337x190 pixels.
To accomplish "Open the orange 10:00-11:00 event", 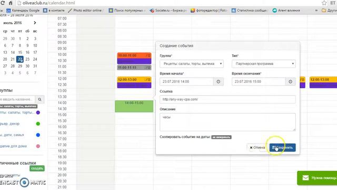I will [134, 58].
